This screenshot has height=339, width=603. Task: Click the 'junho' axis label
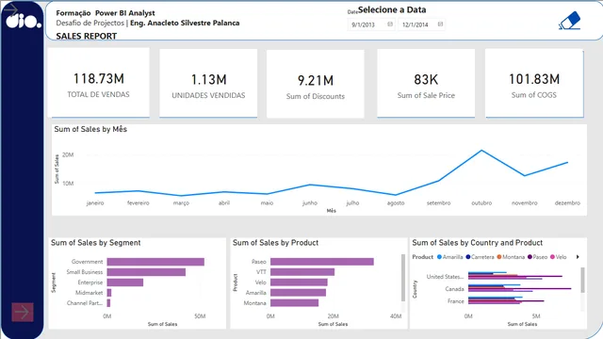click(x=310, y=203)
